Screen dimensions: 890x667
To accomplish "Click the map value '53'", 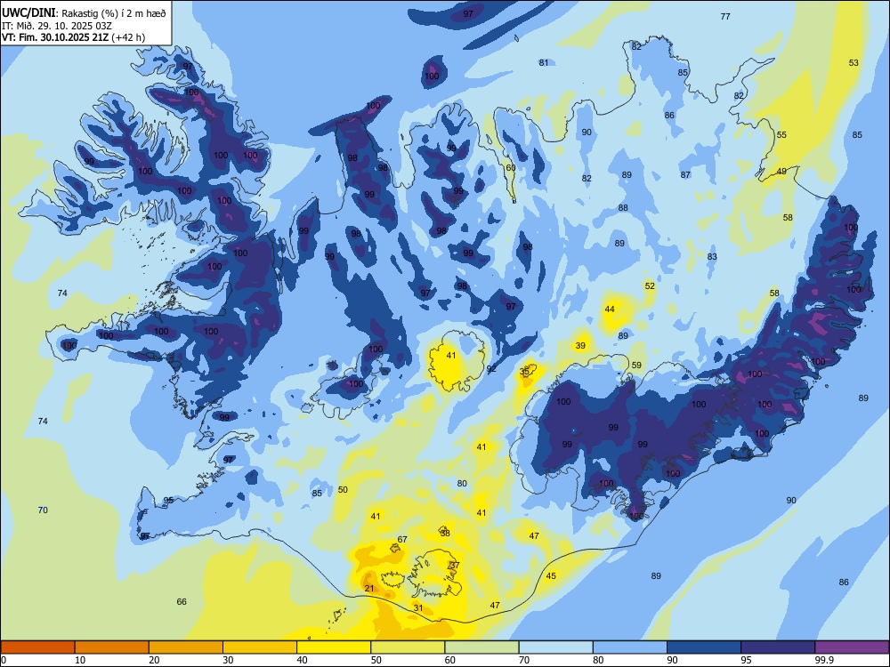I will pos(854,62).
